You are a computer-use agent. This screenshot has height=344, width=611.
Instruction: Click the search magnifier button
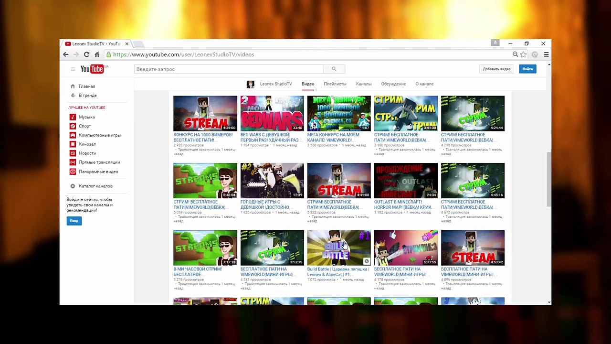[x=334, y=69]
